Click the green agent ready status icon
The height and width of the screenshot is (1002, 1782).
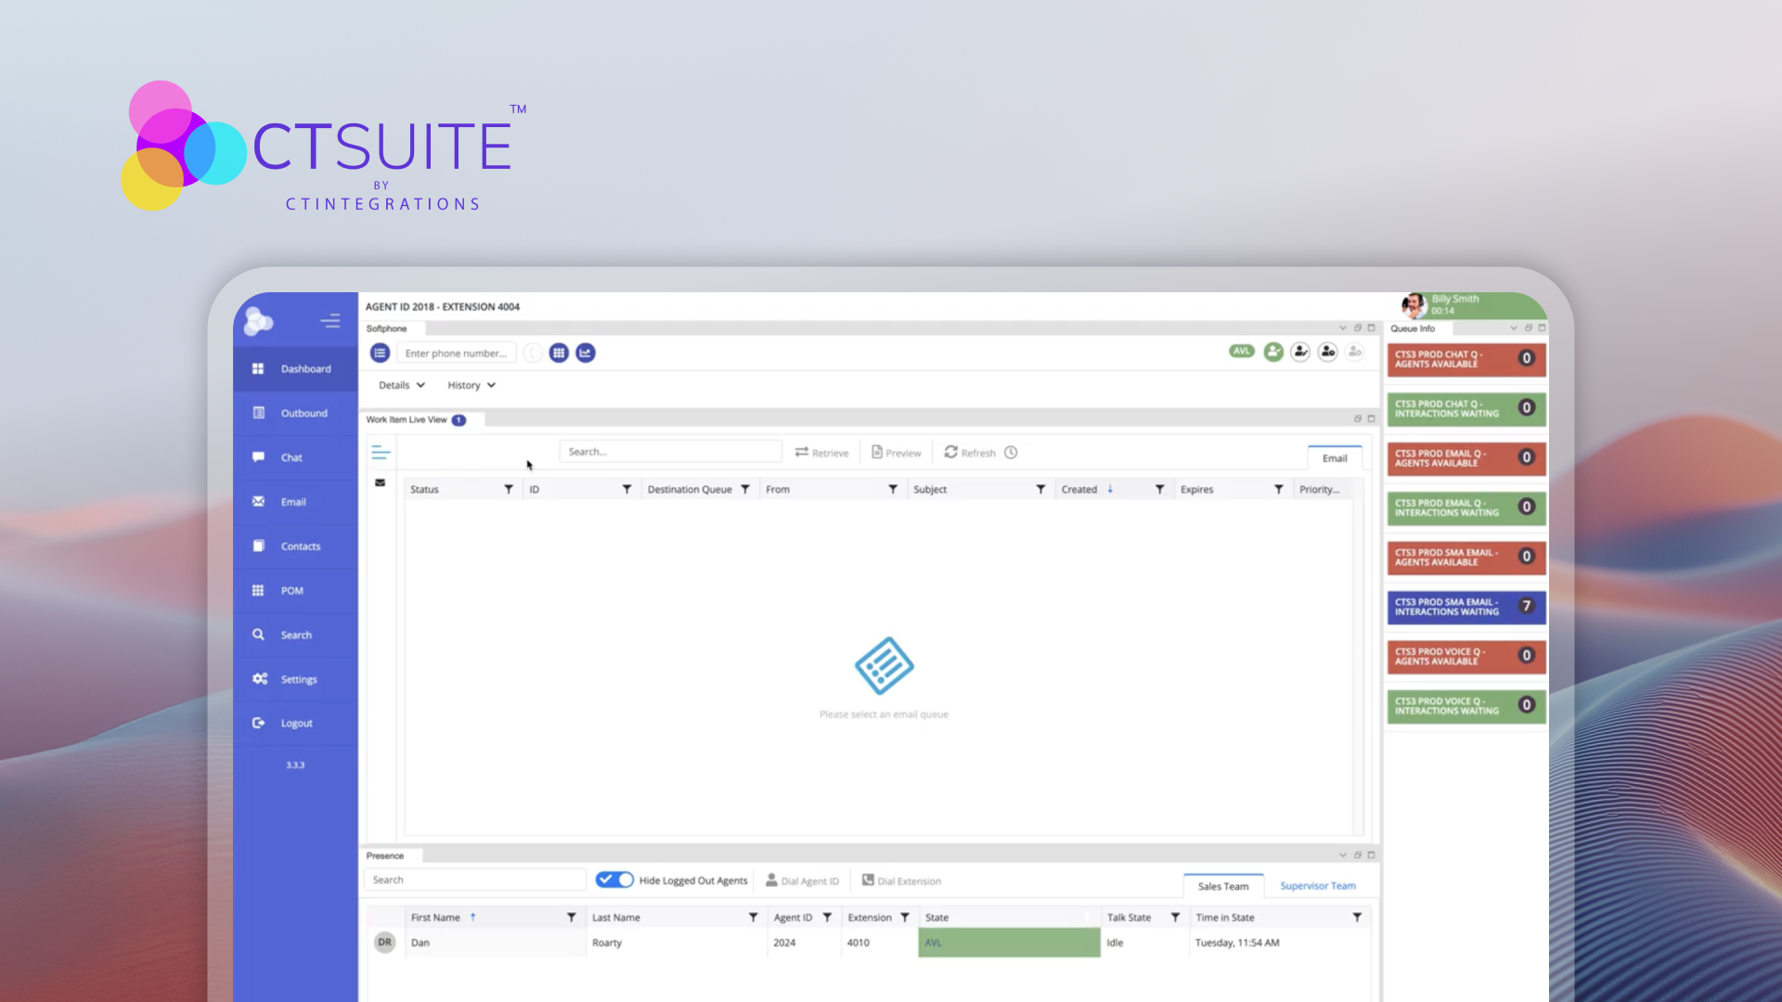(1273, 352)
